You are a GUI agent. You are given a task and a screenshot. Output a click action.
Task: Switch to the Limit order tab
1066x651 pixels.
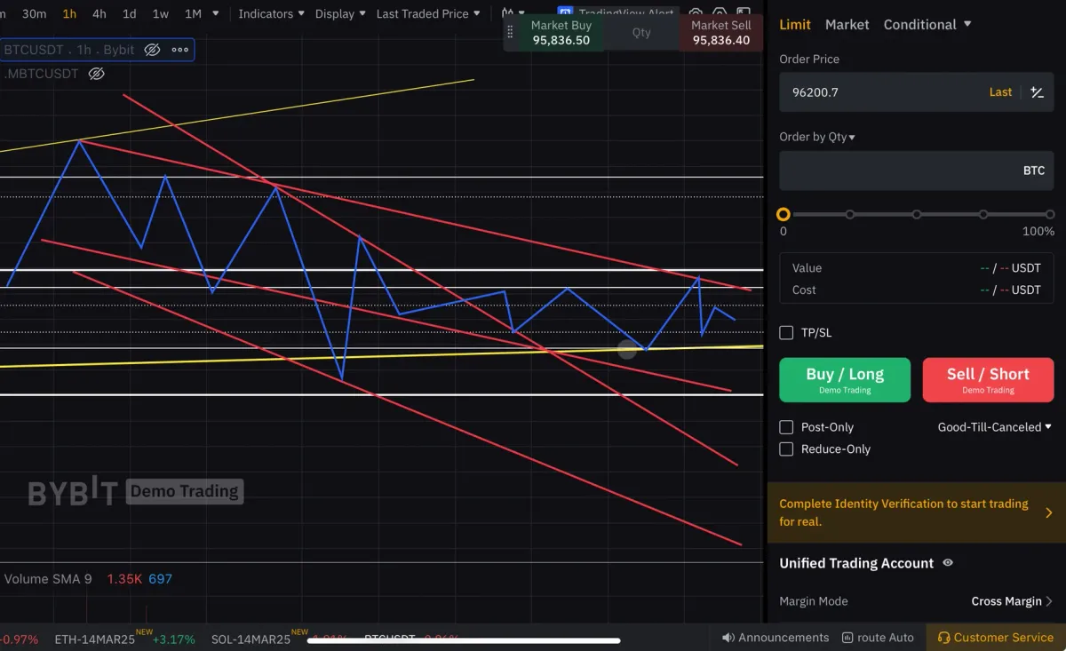click(x=795, y=25)
